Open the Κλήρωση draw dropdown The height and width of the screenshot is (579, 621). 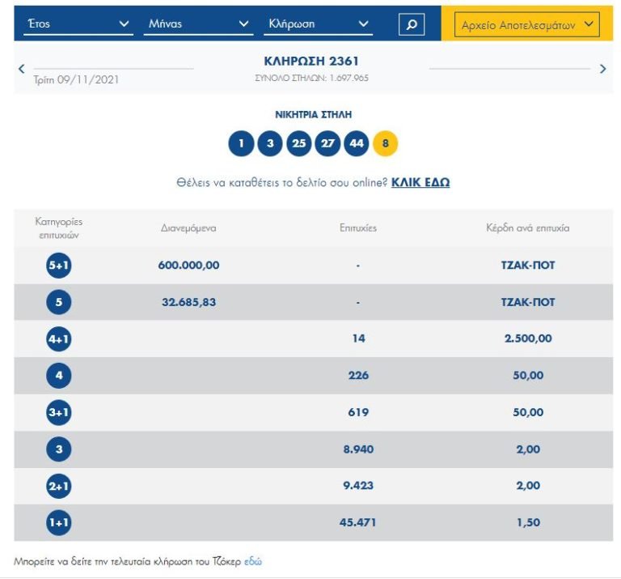tap(319, 24)
